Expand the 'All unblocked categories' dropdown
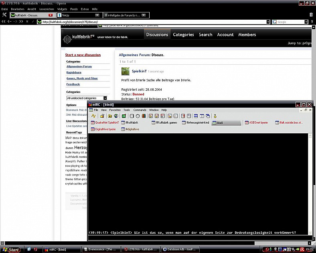The image size is (316, 253). [105, 98]
